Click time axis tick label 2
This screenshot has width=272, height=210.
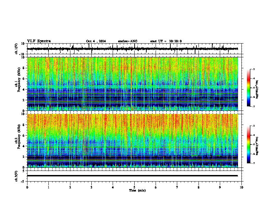tap(70, 187)
